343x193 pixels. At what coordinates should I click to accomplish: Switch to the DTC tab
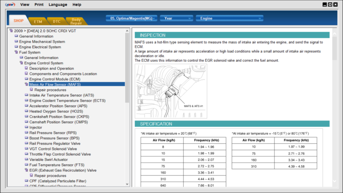[x=57, y=21]
